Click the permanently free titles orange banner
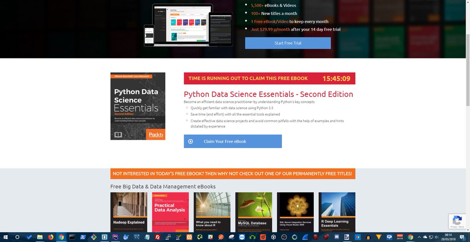 coord(233,173)
